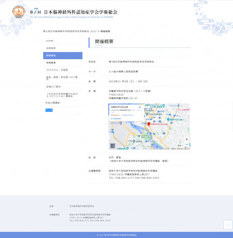Open the 会長挨拶 sidebar menu item
The width and height of the screenshot is (233, 238).
click(63, 48)
